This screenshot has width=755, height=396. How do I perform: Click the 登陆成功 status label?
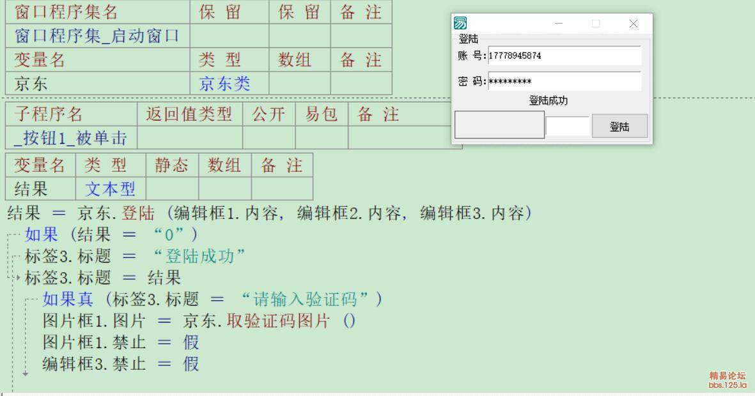[x=548, y=100]
